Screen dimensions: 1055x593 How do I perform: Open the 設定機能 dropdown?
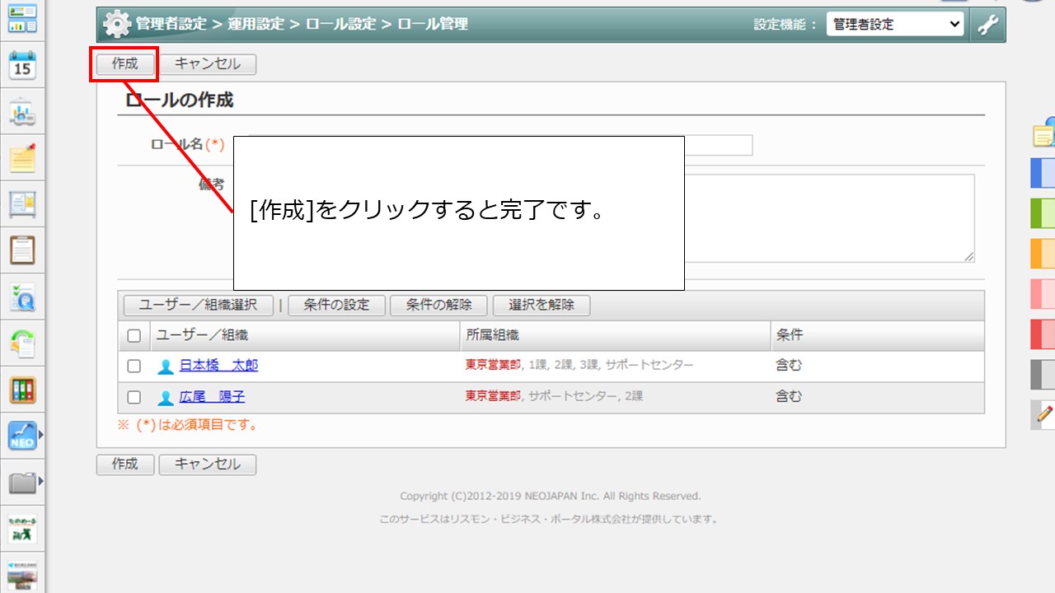coord(894,25)
